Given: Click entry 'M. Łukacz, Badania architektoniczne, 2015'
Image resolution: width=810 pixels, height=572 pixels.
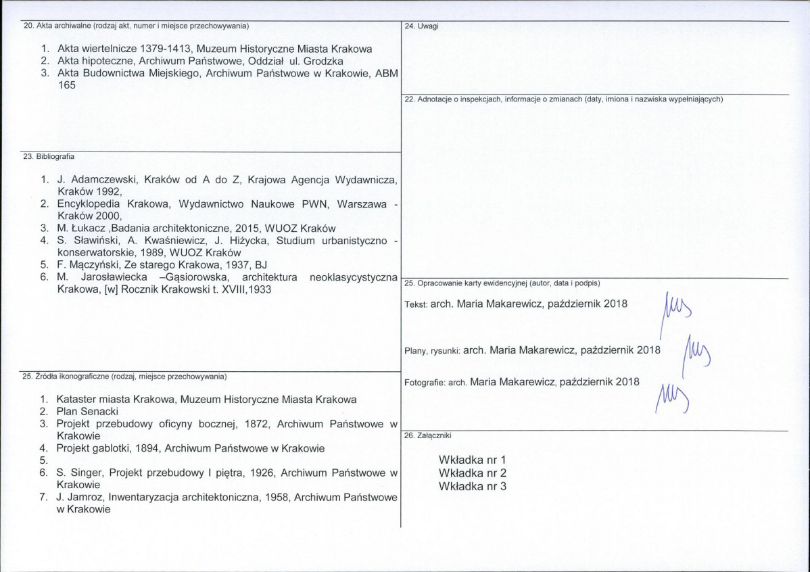Looking at the screenshot, I should point(196,229).
